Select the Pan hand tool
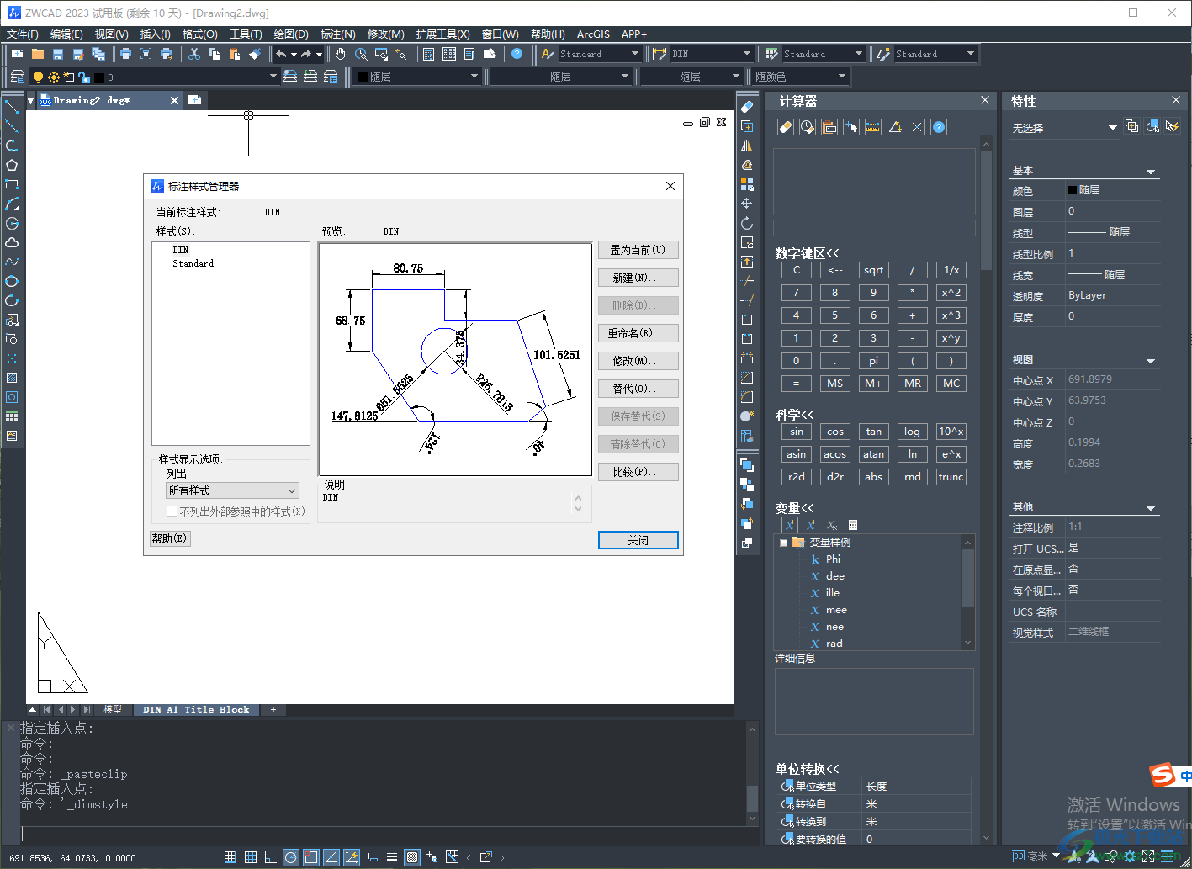1192x869 pixels. tap(341, 54)
